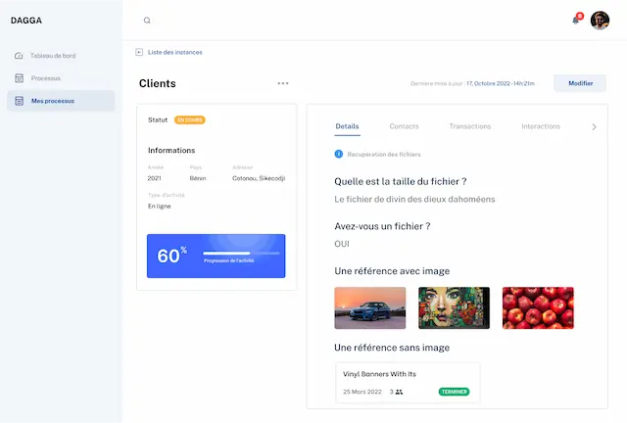Open the red apples image thumbnail
The width and height of the screenshot is (627, 423).
point(538,307)
